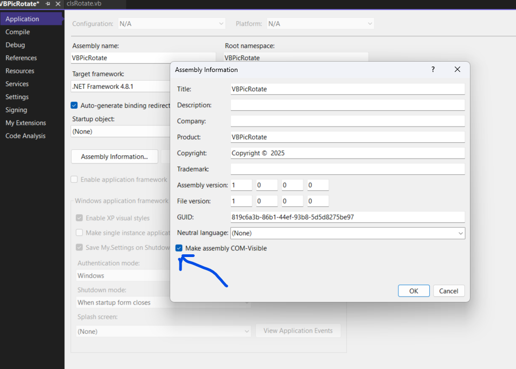Open the Code Analysis page
The width and height of the screenshot is (516, 369).
point(25,136)
